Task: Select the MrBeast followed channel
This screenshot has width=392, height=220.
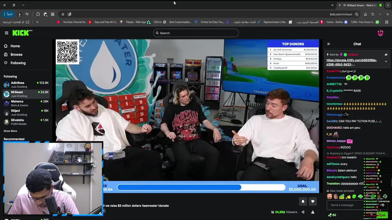Action: pos(26,94)
